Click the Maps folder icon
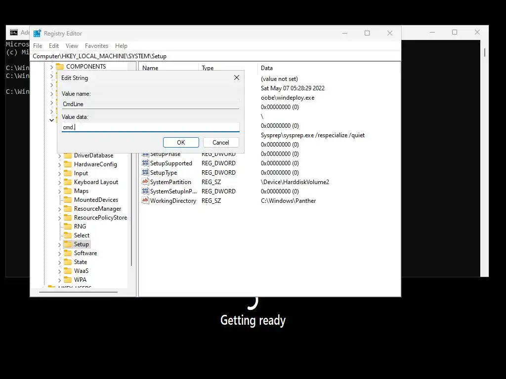The height and width of the screenshot is (379, 506). click(67, 191)
